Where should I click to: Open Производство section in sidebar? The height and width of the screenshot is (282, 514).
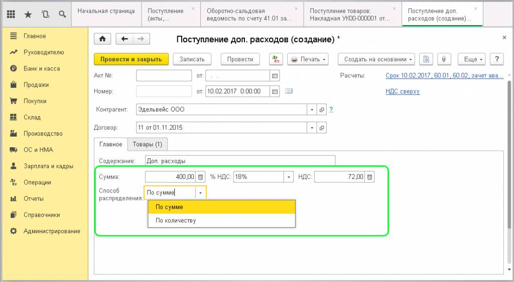pos(43,134)
